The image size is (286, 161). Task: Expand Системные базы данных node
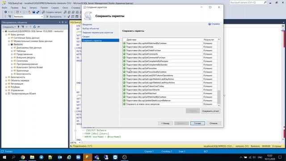tap(9, 38)
